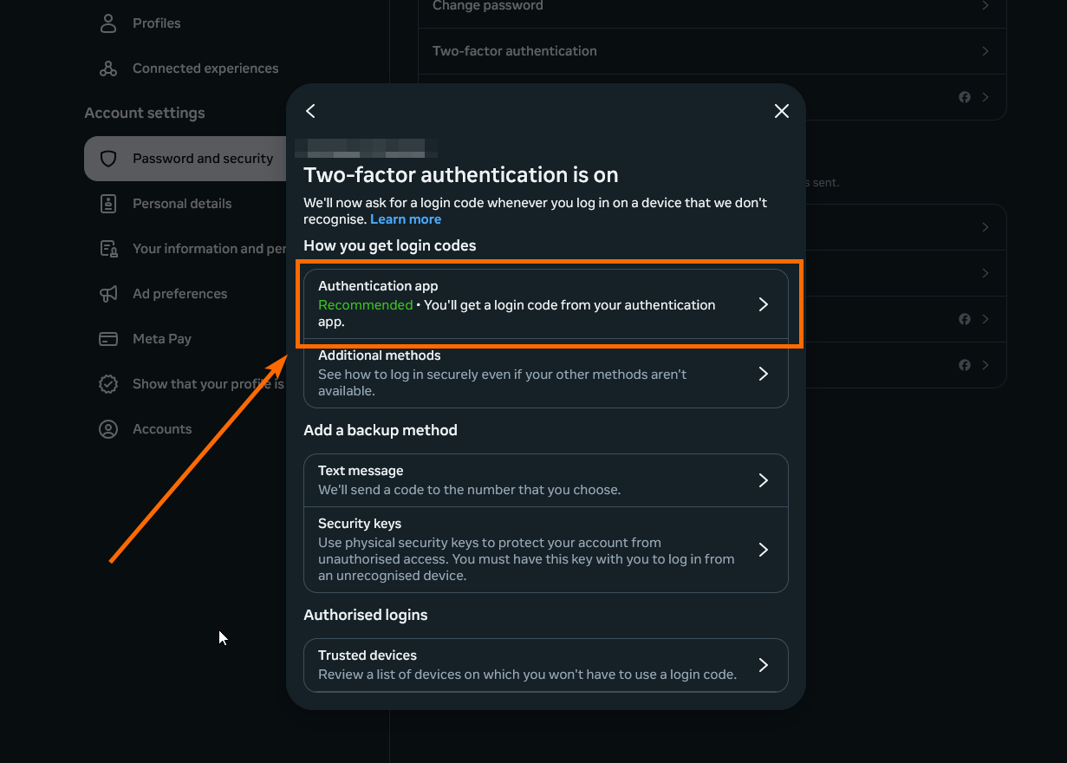
Task: Click the Personal details ID icon
Action: point(108,204)
